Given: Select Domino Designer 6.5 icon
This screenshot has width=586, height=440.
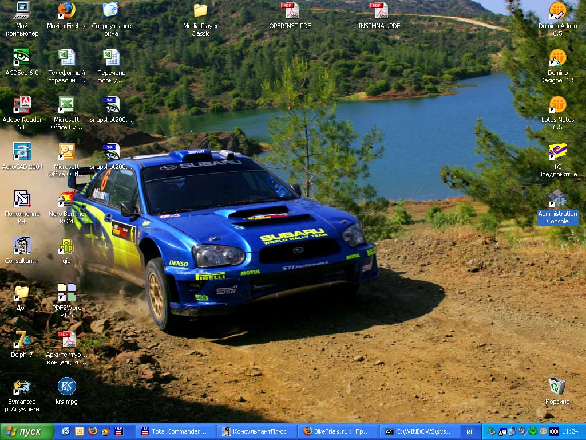Looking at the screenshot, I should (557, 58).
